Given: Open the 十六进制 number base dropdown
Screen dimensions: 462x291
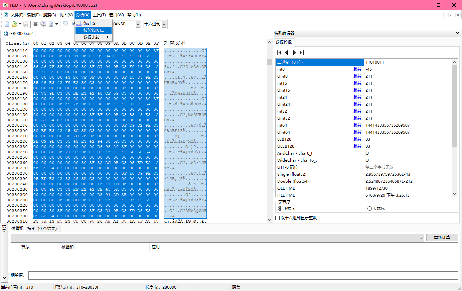Looking at the screenshot, I should coord(164,24).
